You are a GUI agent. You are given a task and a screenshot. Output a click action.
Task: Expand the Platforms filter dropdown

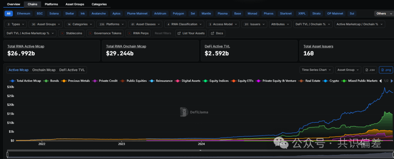(x=111, y=24)
